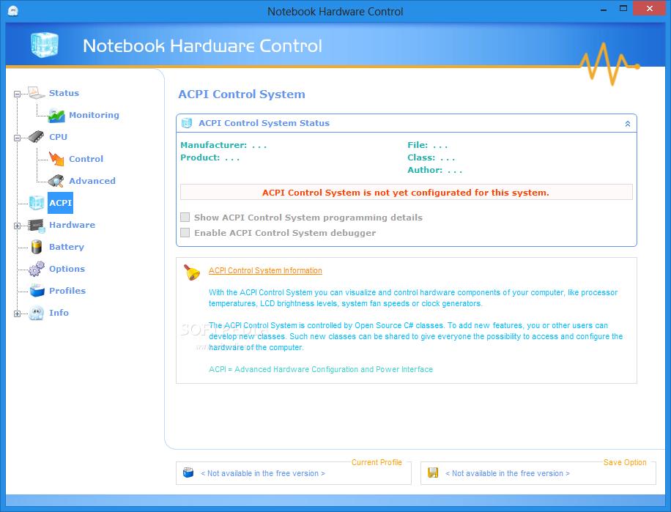Open the Status tree item
Image resolution: width=671 pixels, height=512 pixels.
64,93
